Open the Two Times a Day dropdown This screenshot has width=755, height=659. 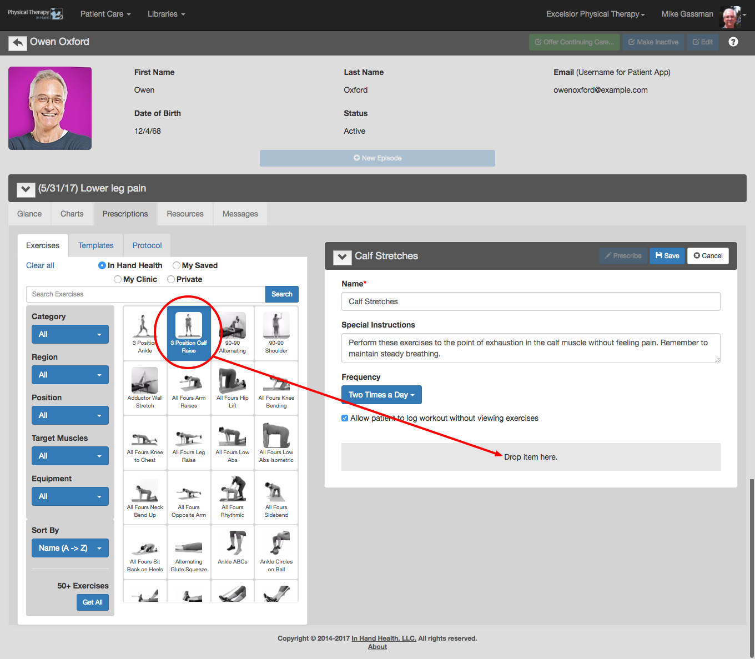click(381, 395)
